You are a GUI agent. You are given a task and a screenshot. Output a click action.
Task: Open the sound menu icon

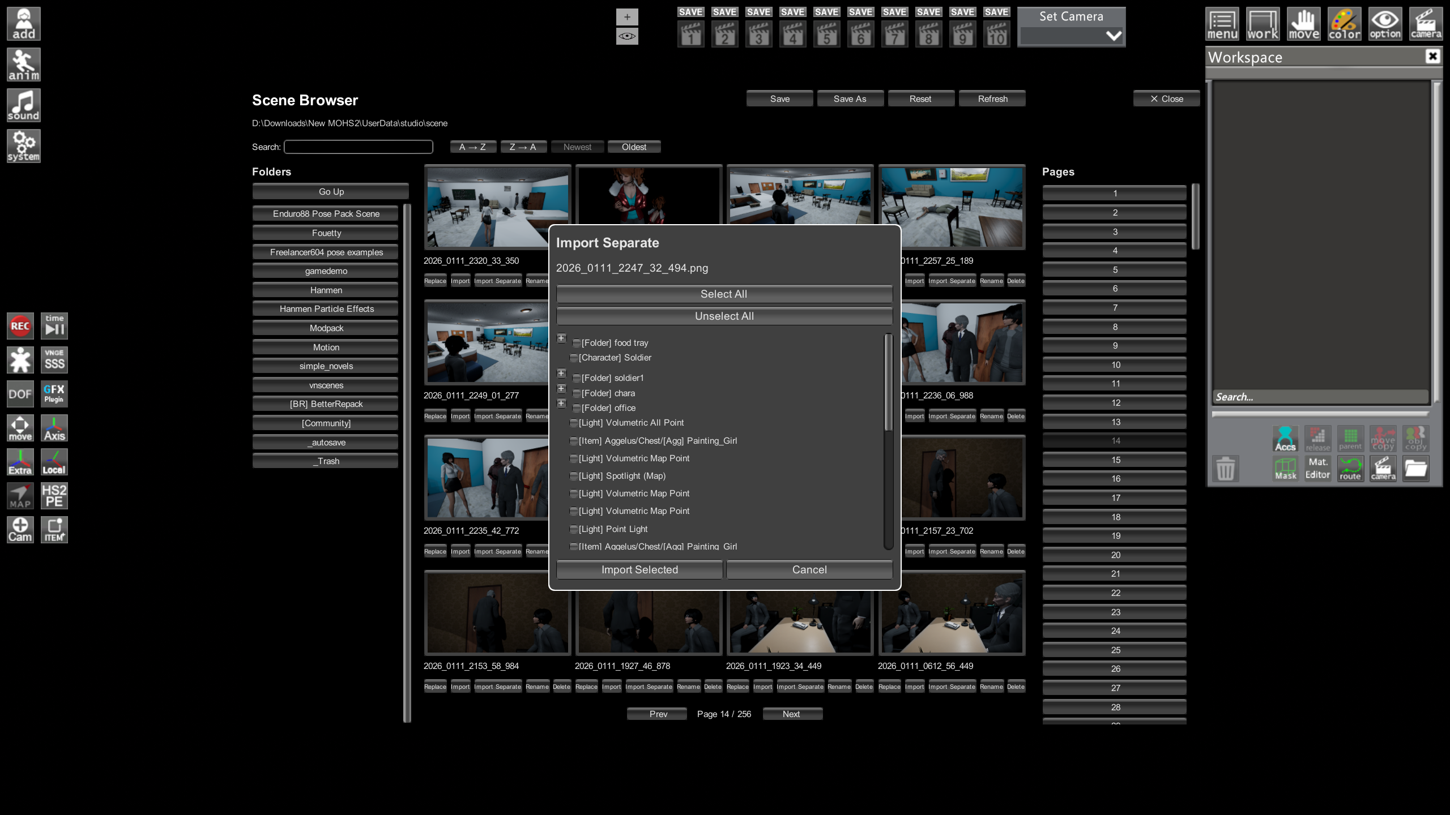[24, 105]
